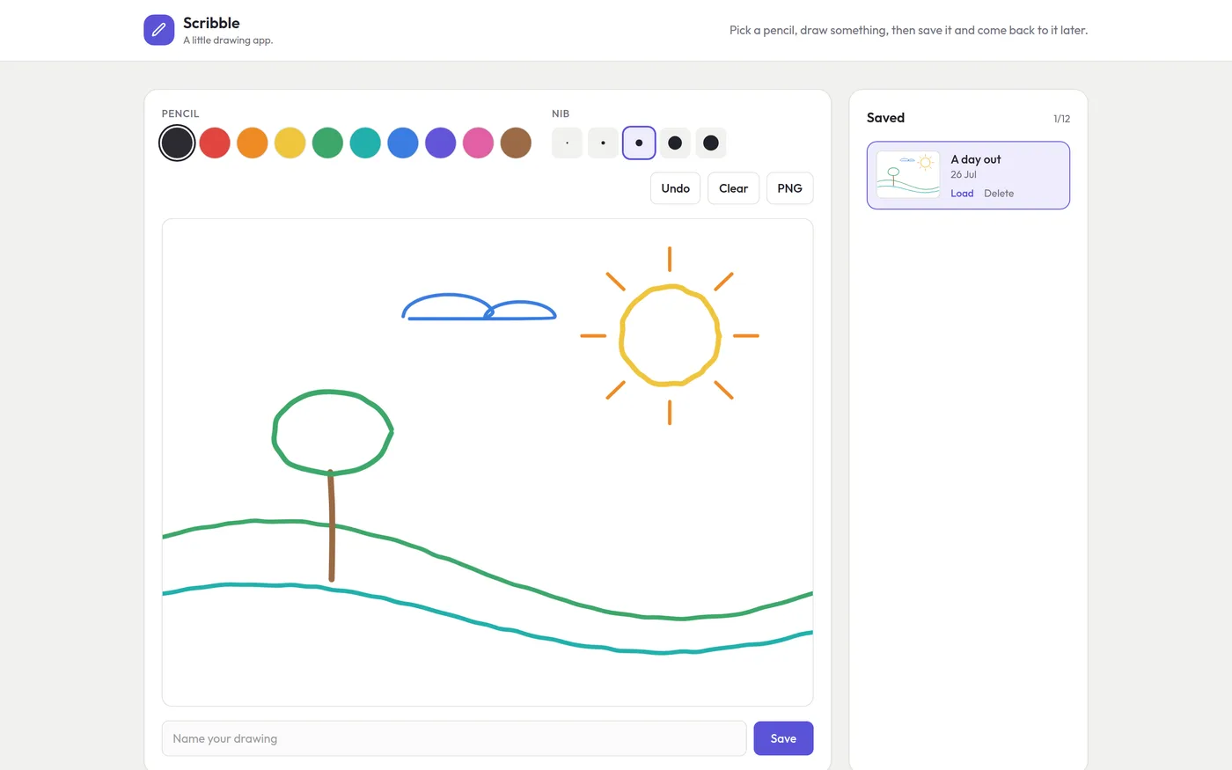
Task: Click the Saved panel heading
Action: 885,118
